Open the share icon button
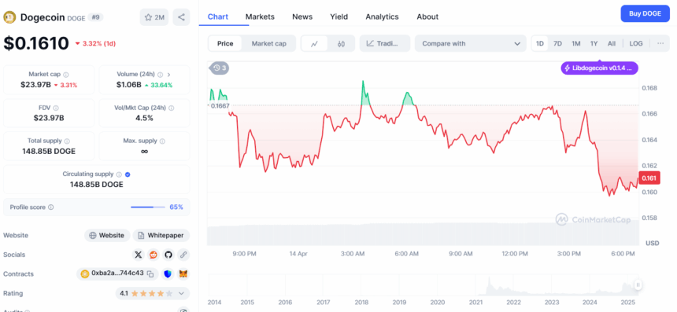This screenshot has width=677, height=312. coord(181,17)
